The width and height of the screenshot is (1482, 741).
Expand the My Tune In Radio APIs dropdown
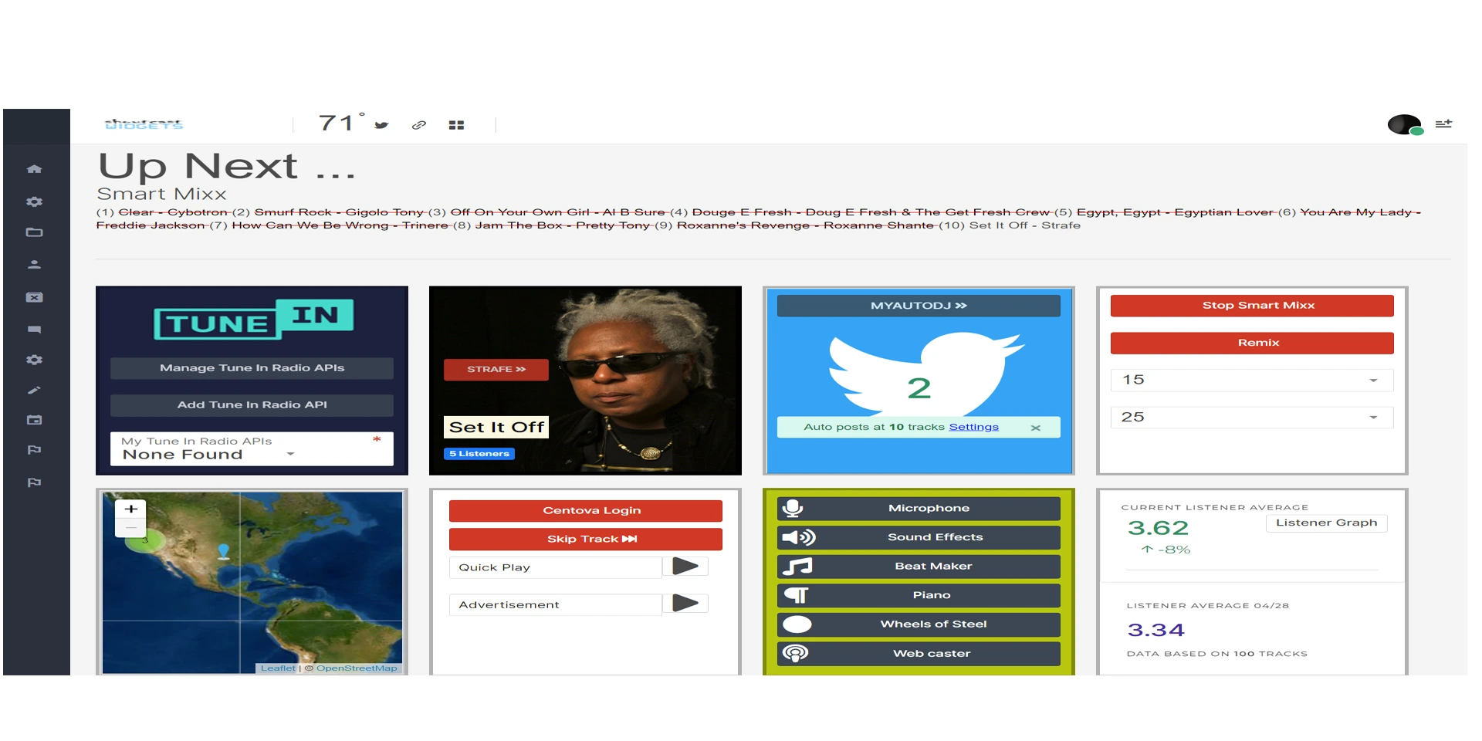pos(252,448)
